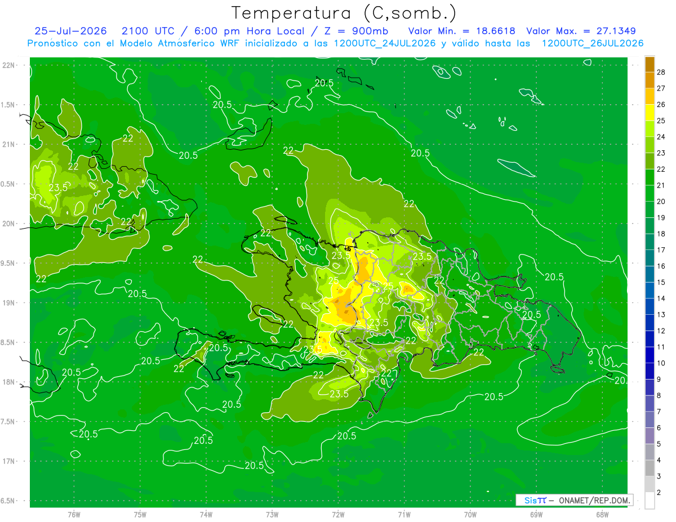This screenshot has height=522, width=676.
Task: Select the number 18 on the color legend
Action: pyautogui.click(x=661, y=234)
